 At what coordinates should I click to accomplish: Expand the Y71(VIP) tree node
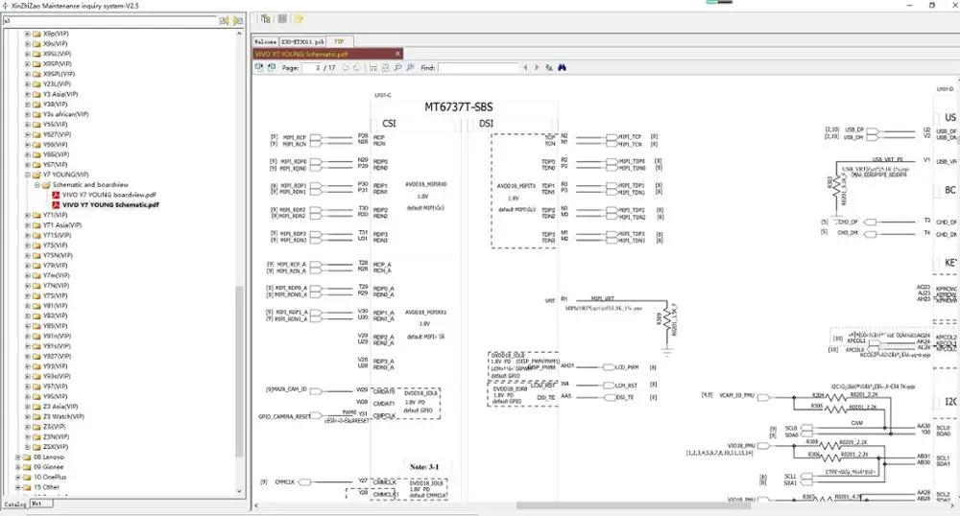click(x=28, y=215)
